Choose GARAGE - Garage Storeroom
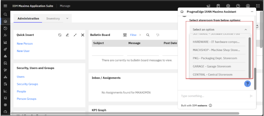This screenshot has height=116, width=264. click(219, 66)
